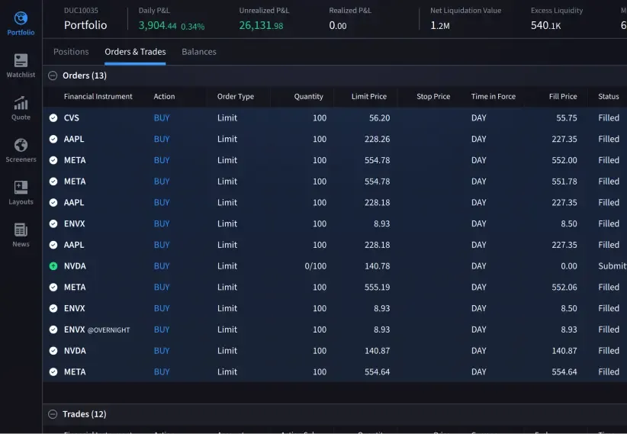The image size is (627, 434).
Task: Click the filled checkmark icon beside CVS
Action: tap(53, 118)
